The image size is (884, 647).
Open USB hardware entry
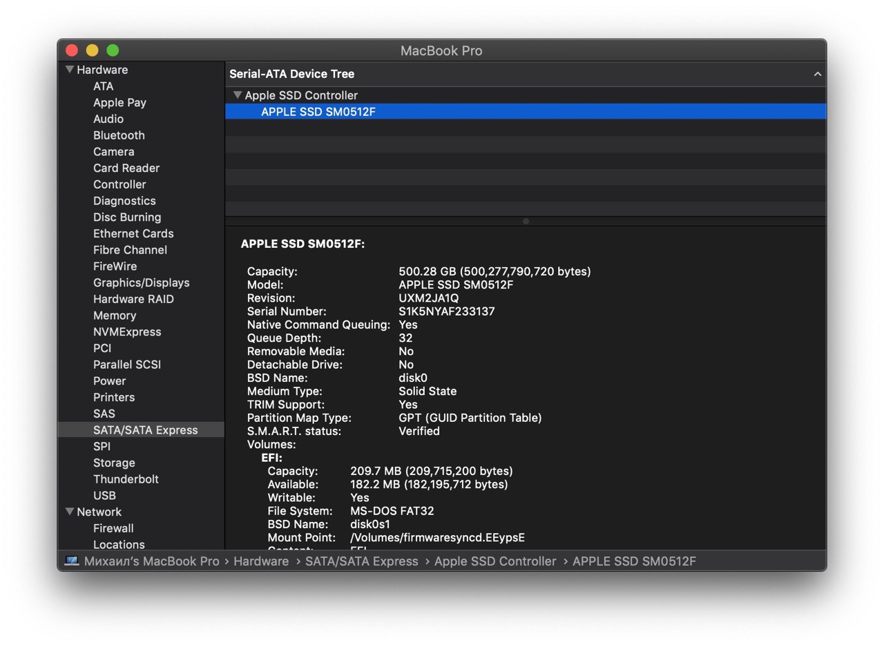[104, 496]
